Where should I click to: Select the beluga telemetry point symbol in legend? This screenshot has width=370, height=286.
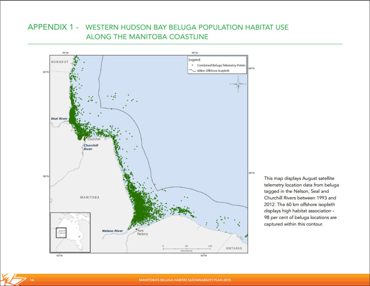pos(193,66)
